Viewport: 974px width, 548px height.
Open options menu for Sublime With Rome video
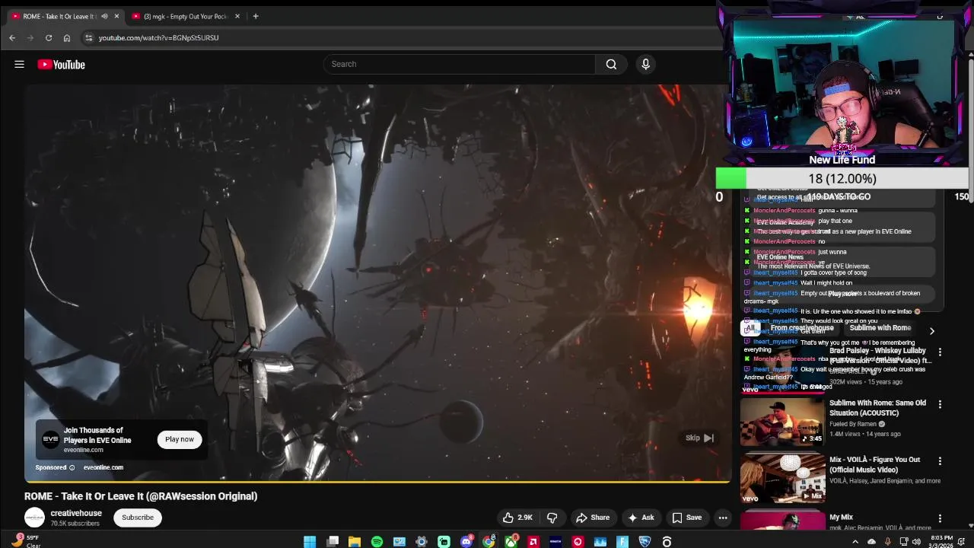pos(940,404)
